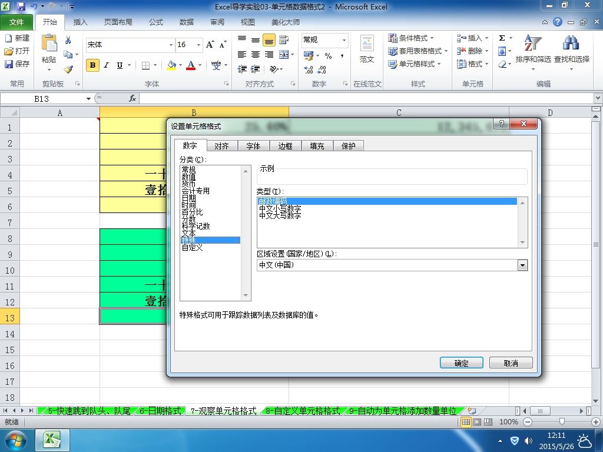Switch to the 边框 dialog tab
This screenshot has width=603, height=452.
[x=285, y=146]
